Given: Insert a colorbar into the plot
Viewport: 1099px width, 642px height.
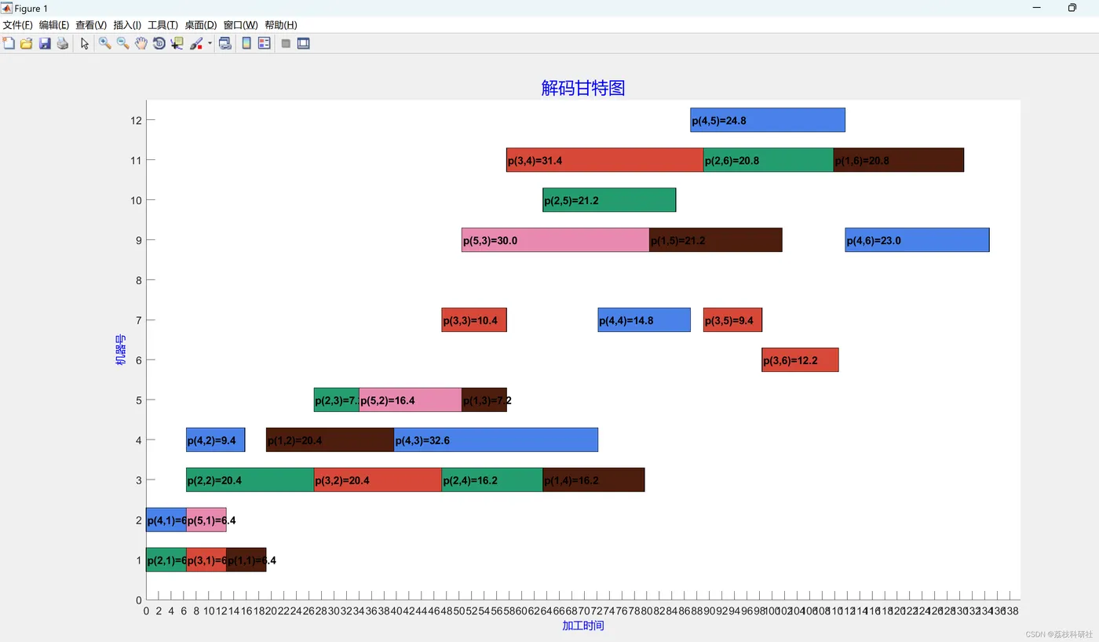Looking at the screenshot, I should coord(246,43).
